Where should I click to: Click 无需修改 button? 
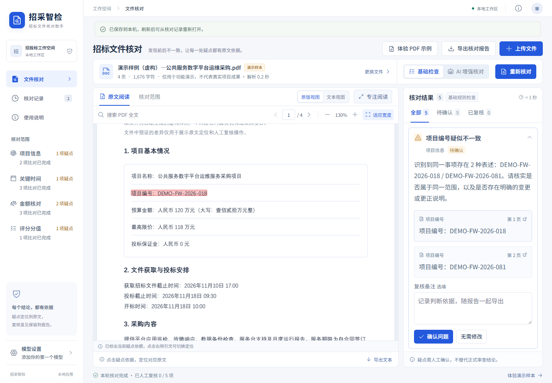click(x=472, y=337)
